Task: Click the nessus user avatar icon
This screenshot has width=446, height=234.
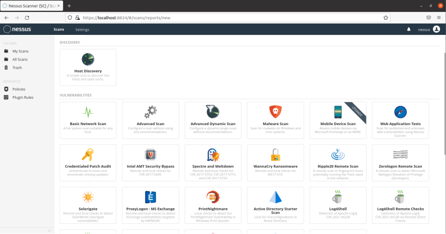Action: point(436,30)
